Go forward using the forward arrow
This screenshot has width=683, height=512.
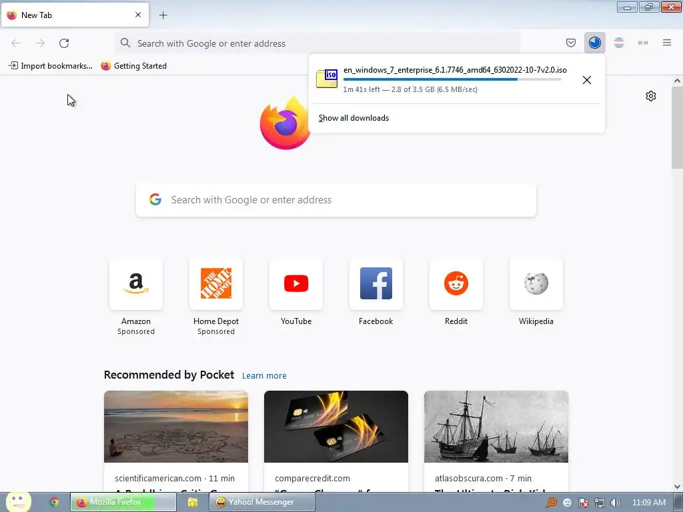pos(40,43)
